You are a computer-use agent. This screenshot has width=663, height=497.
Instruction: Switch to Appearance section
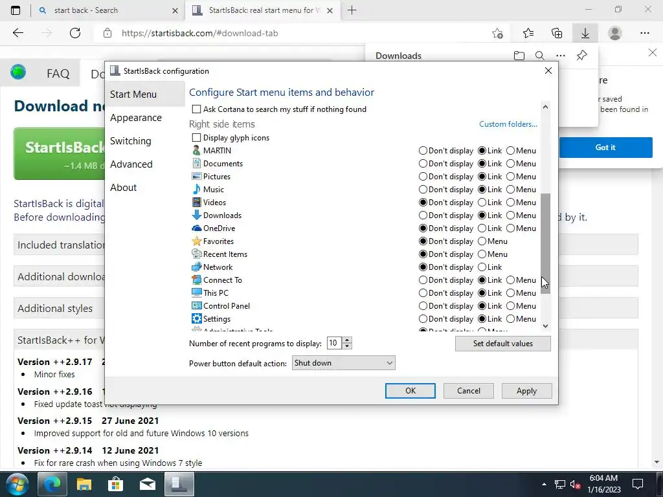pos(136,118)
